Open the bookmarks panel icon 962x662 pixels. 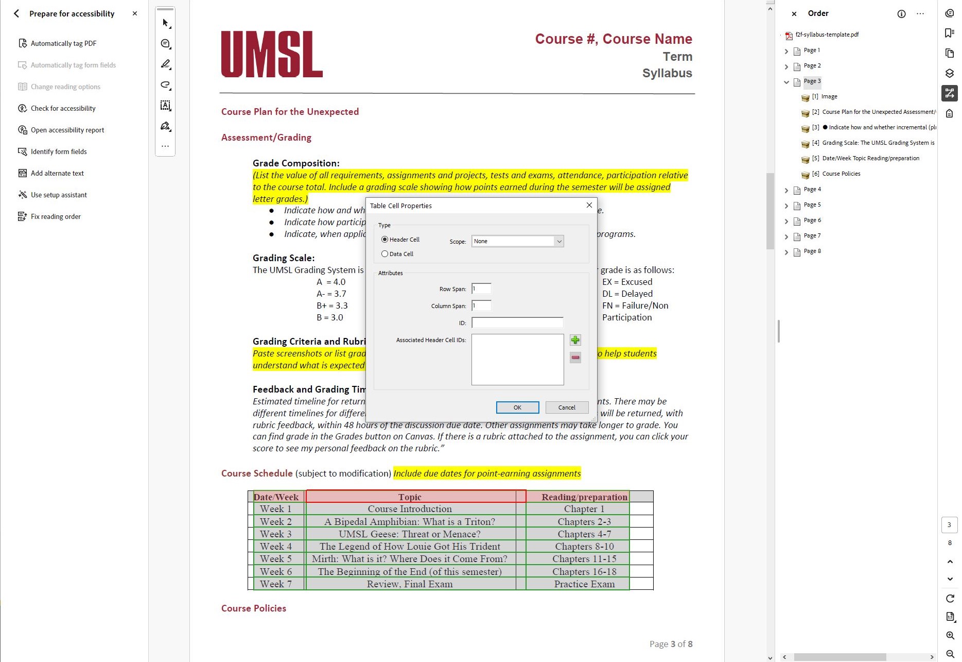point(950,33)
